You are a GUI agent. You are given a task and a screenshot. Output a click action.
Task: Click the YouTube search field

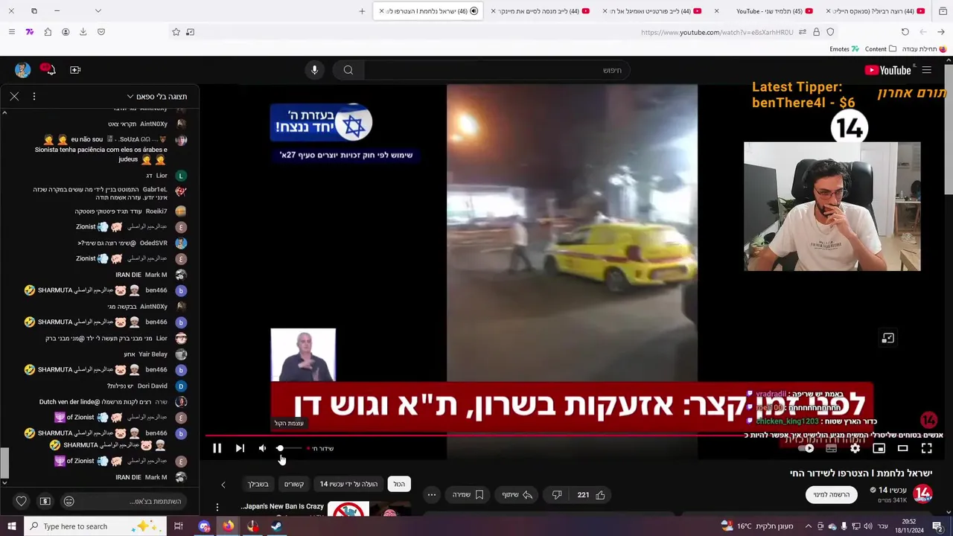[497, 70]
